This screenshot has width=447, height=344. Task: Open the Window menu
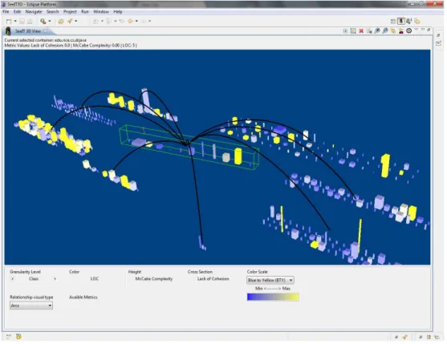pyautogui.click(x=101, y=12)
